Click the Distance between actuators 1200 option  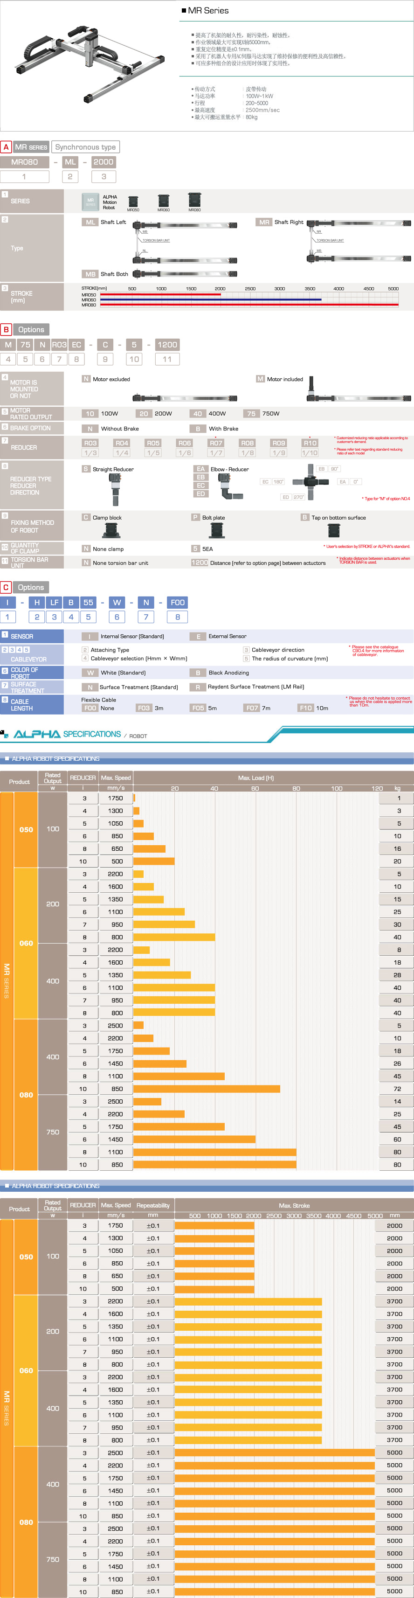[x=258, y=563]
